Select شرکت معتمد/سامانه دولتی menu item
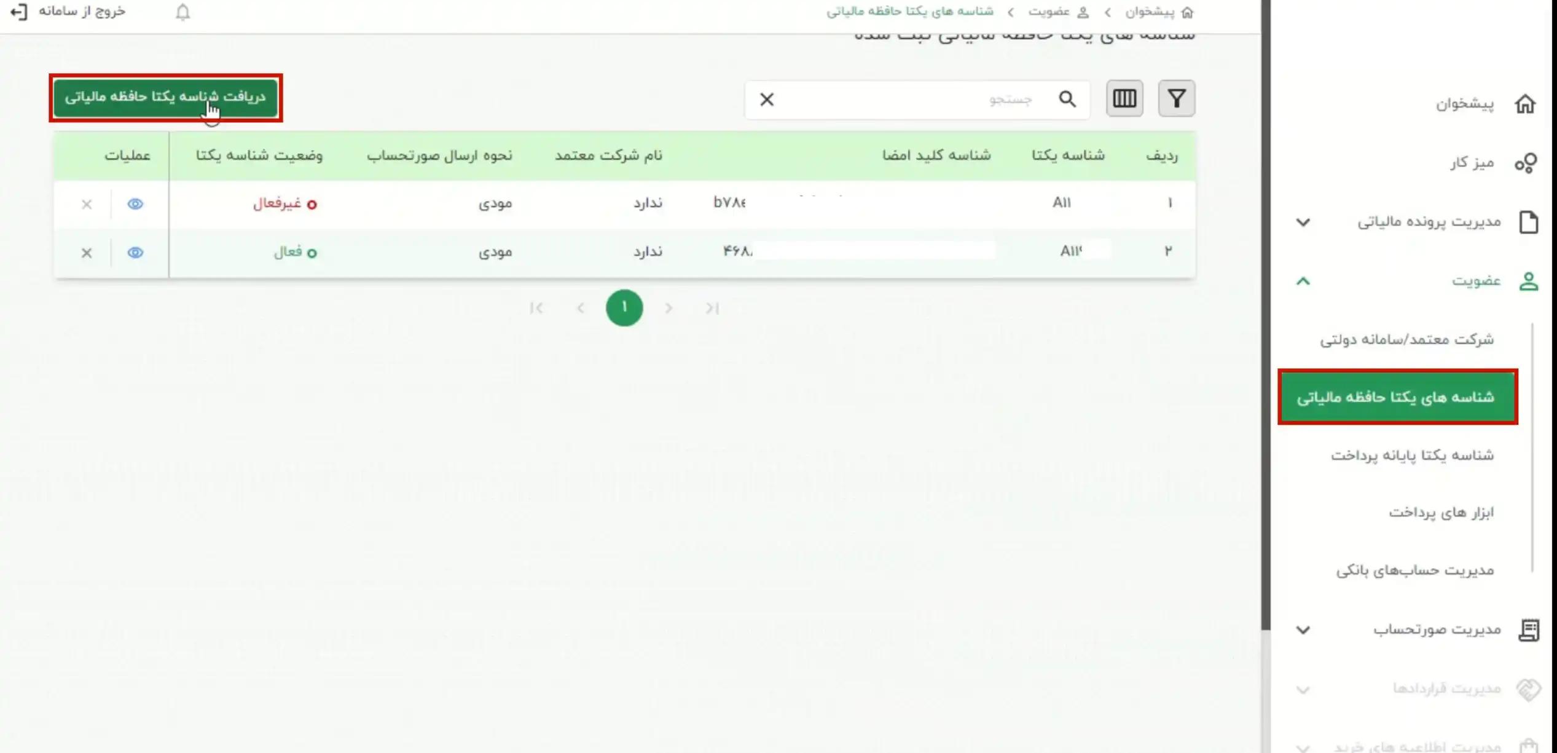This screenshot has width=1557, height=753. (1406, 339)
